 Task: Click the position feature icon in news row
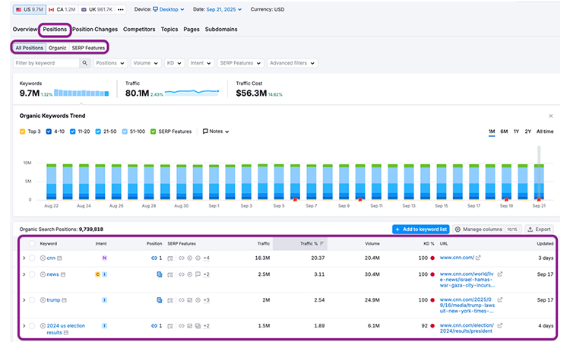160,274
